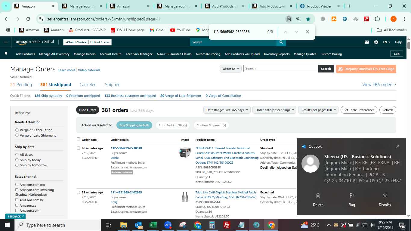Screen dimensions: 411x231
Task: Click the Zebra printer product thumbnail
Action: (185, 152)
